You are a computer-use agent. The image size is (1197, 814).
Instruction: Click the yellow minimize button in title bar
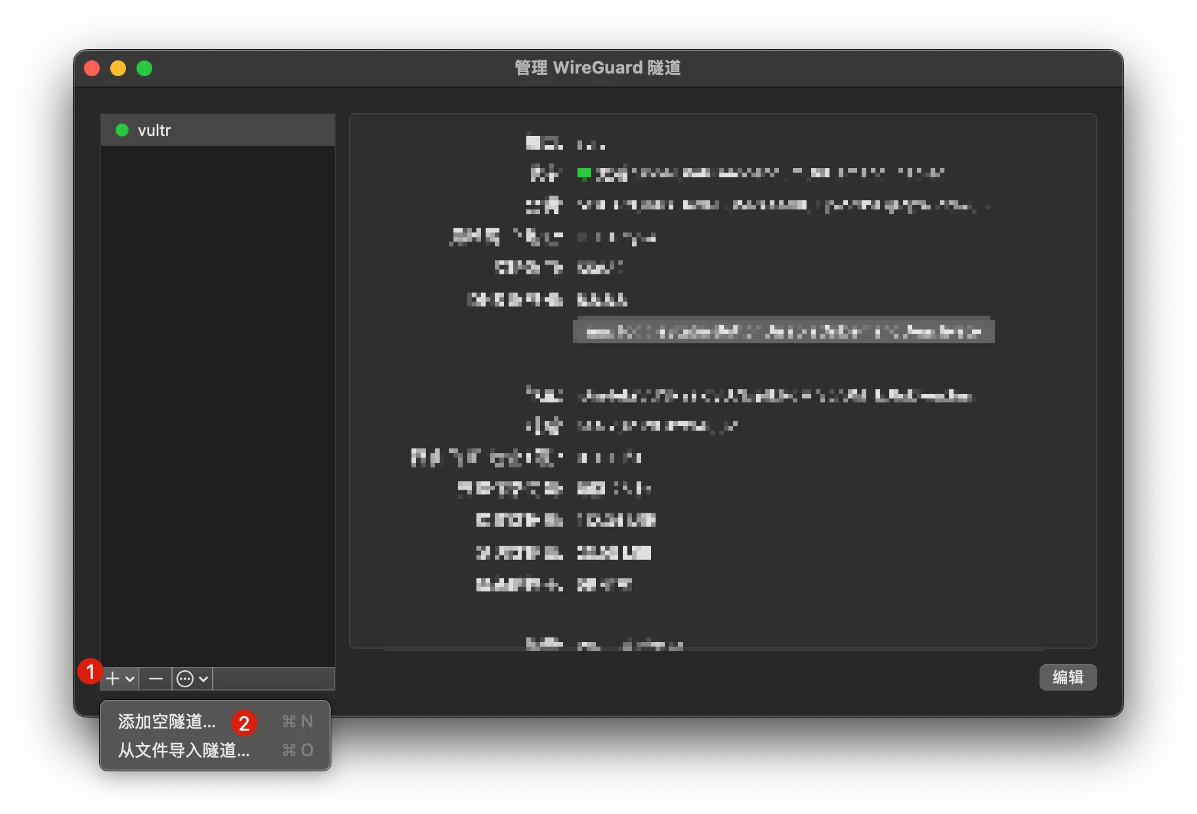pos(118,68)
